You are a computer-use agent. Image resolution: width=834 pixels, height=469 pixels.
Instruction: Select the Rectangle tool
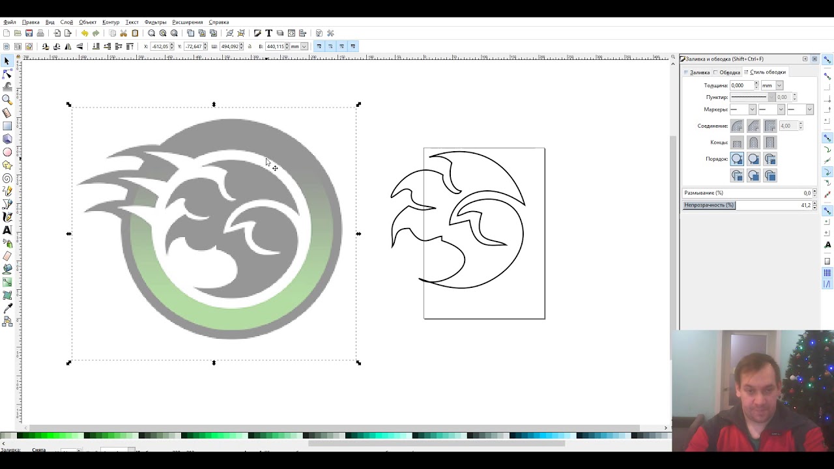click(7, 126)
